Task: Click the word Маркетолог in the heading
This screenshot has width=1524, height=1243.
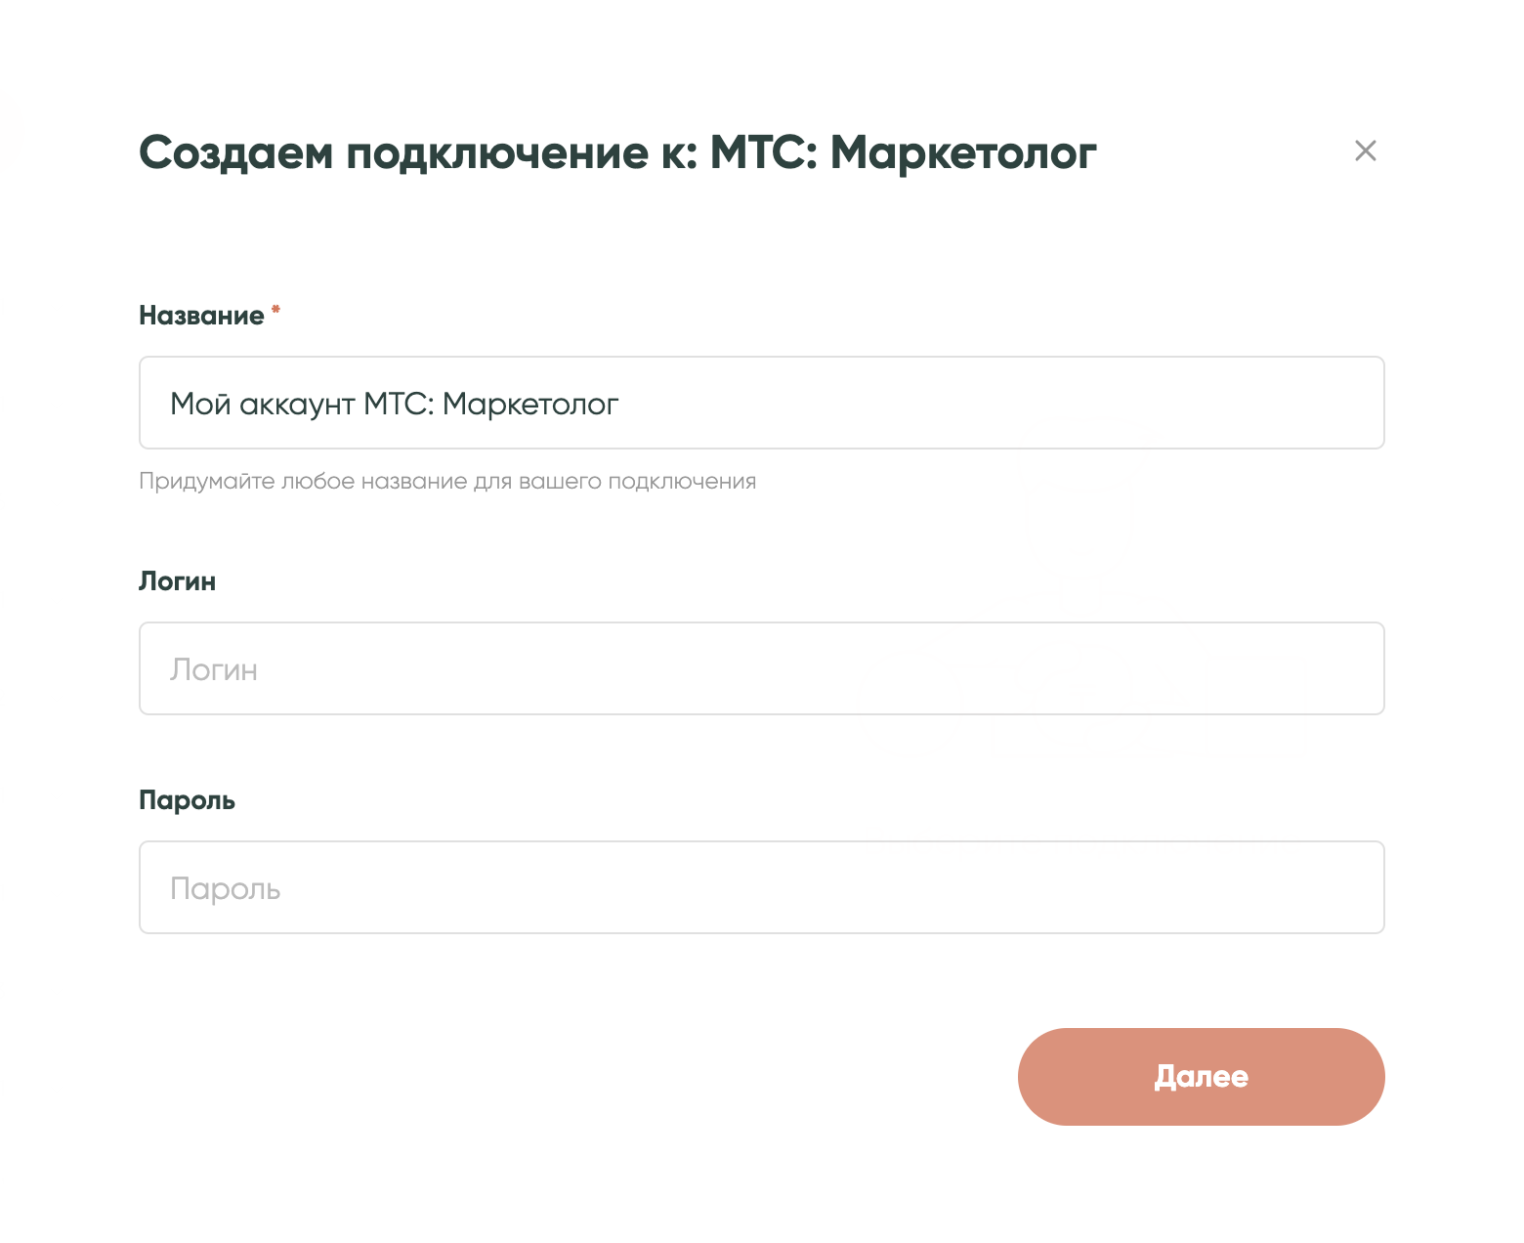Action: [x=962, y=152]
